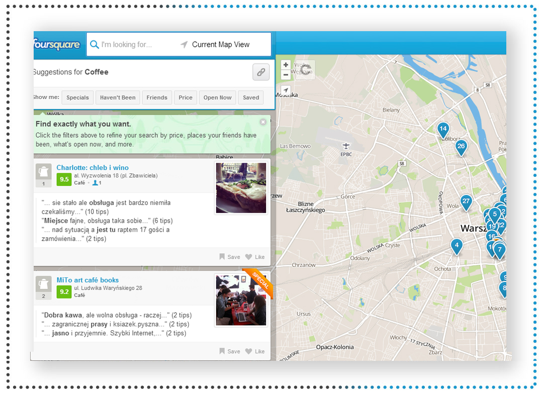Toggle the Haven't Been filter
Viewport: 543px width, 394px height.
[118, 97]
